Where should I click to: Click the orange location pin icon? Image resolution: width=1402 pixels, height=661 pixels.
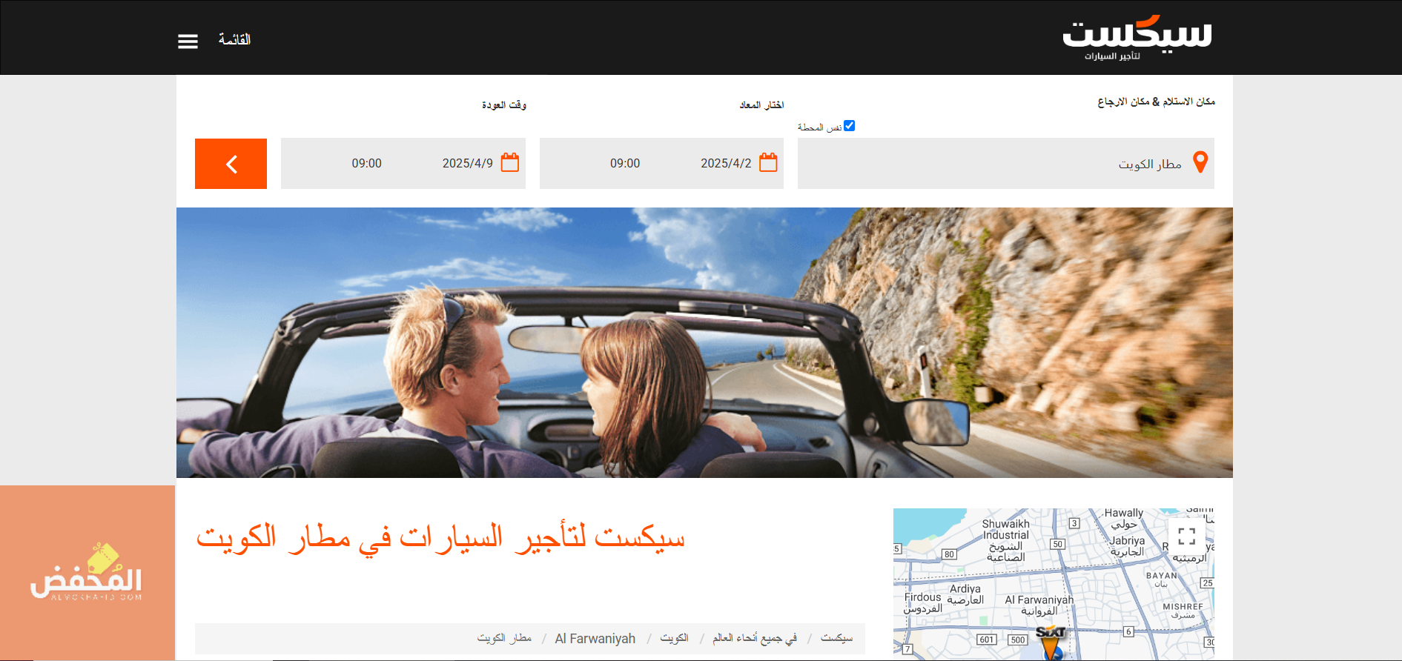pyautogui.click(x=1200, y=162)
